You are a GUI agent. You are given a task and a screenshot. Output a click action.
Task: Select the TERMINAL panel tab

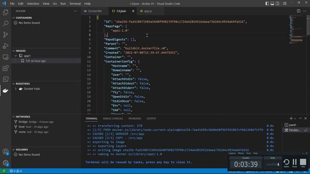(92, 118)
